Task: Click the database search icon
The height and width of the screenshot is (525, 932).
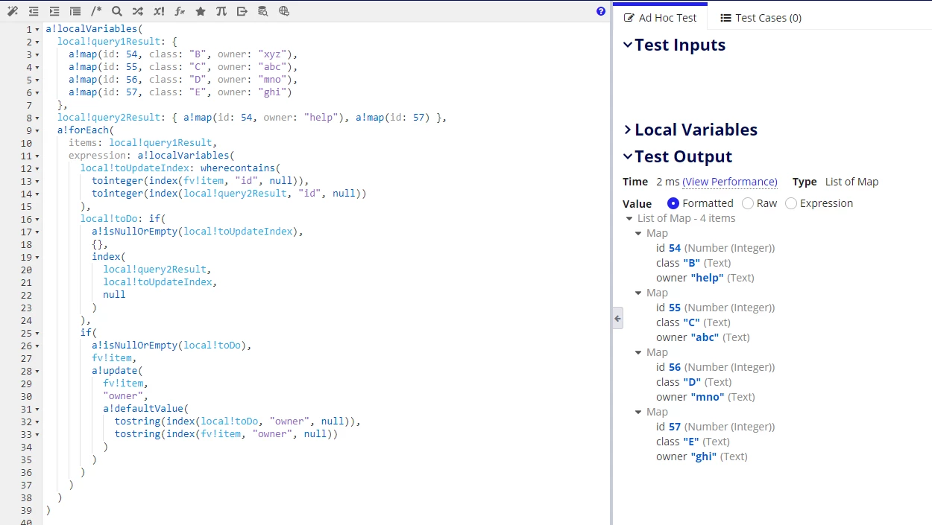Action: tap(263, 11)
